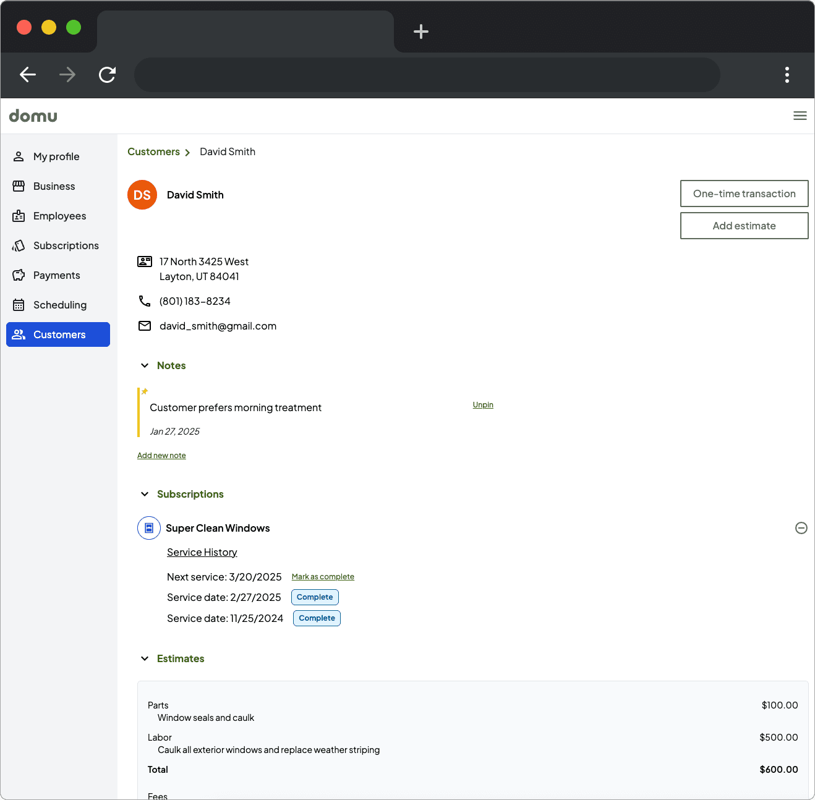
Task: Click the Add estimate button
Action: [x=745, y=226]
